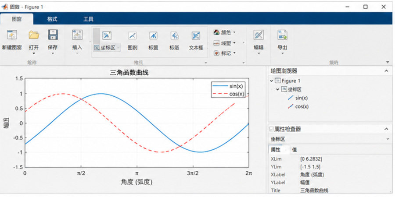Click the 标题 title icon
This screenshot has height=197, width=395.
click(153, 36)
